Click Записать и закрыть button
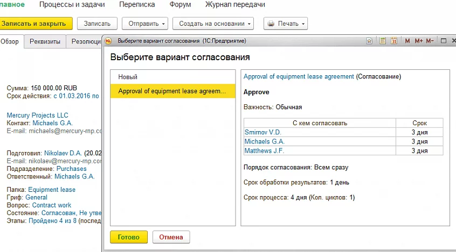The image size is (456, 252). [35, 24]
